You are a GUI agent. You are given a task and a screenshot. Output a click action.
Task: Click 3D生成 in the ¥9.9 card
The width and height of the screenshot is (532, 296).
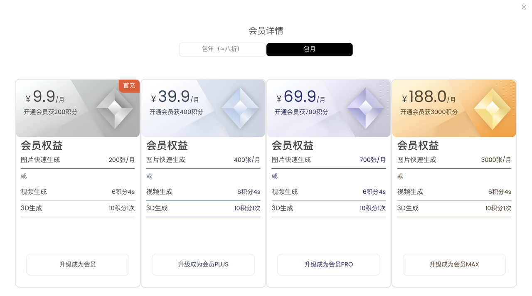coord(32,208)
